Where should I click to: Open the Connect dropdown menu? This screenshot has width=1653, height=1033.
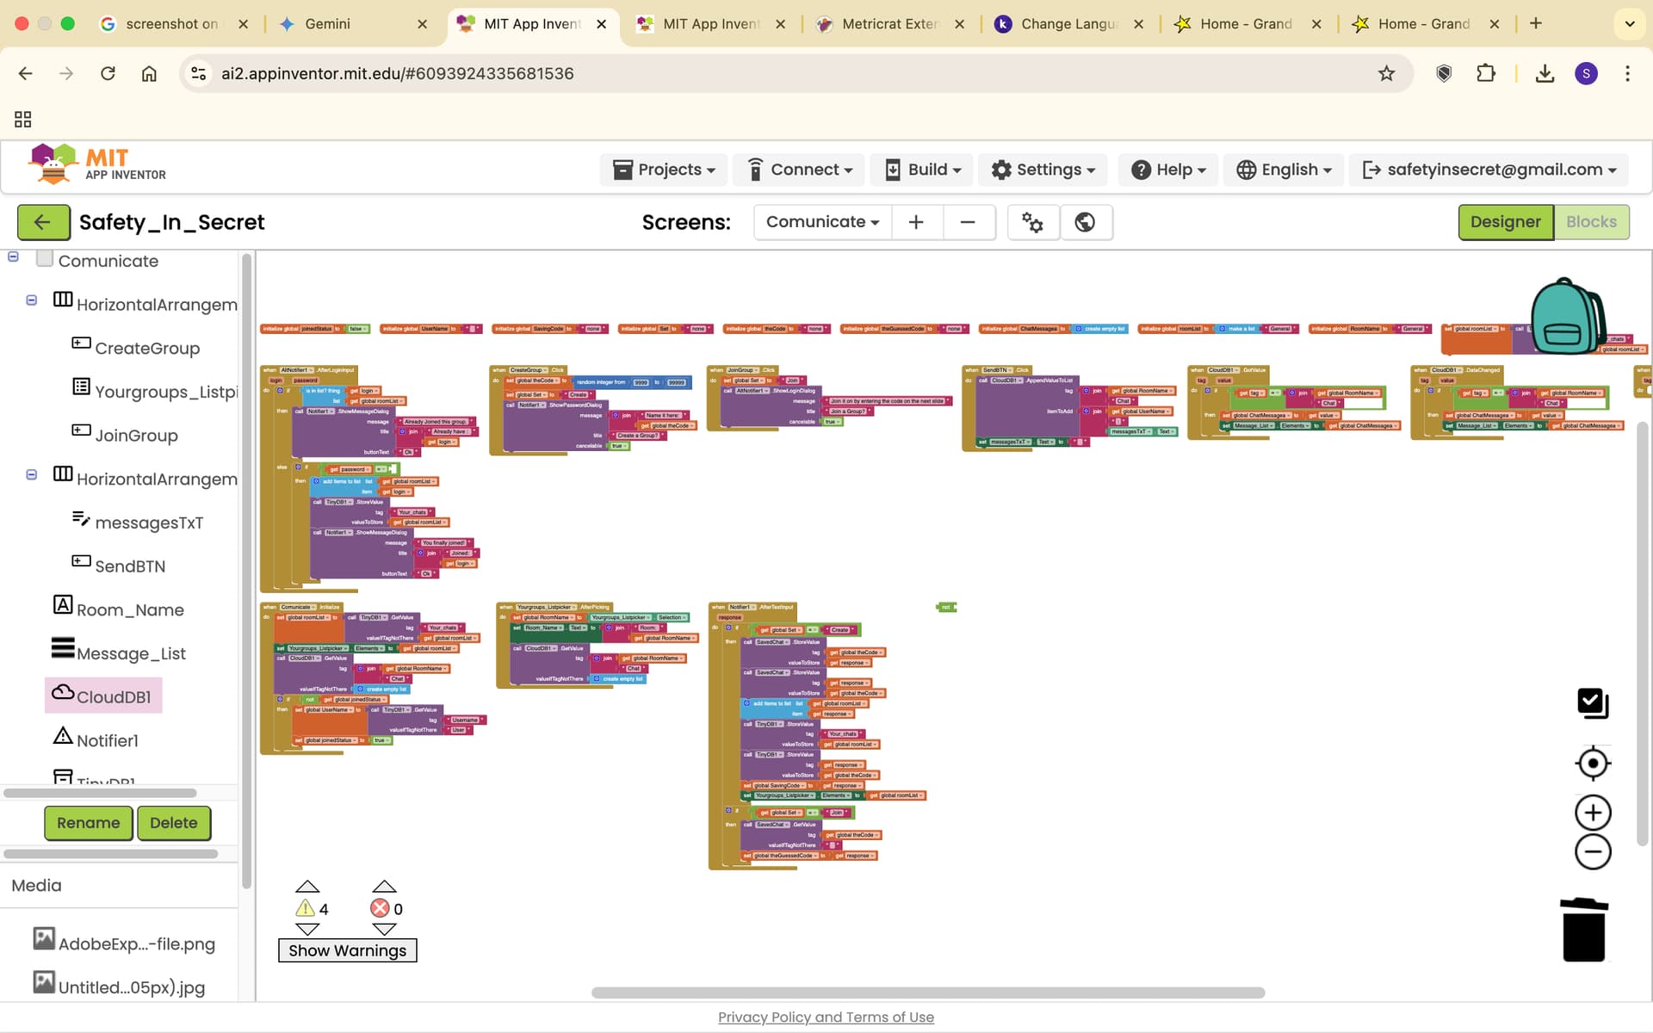(799, 170)
